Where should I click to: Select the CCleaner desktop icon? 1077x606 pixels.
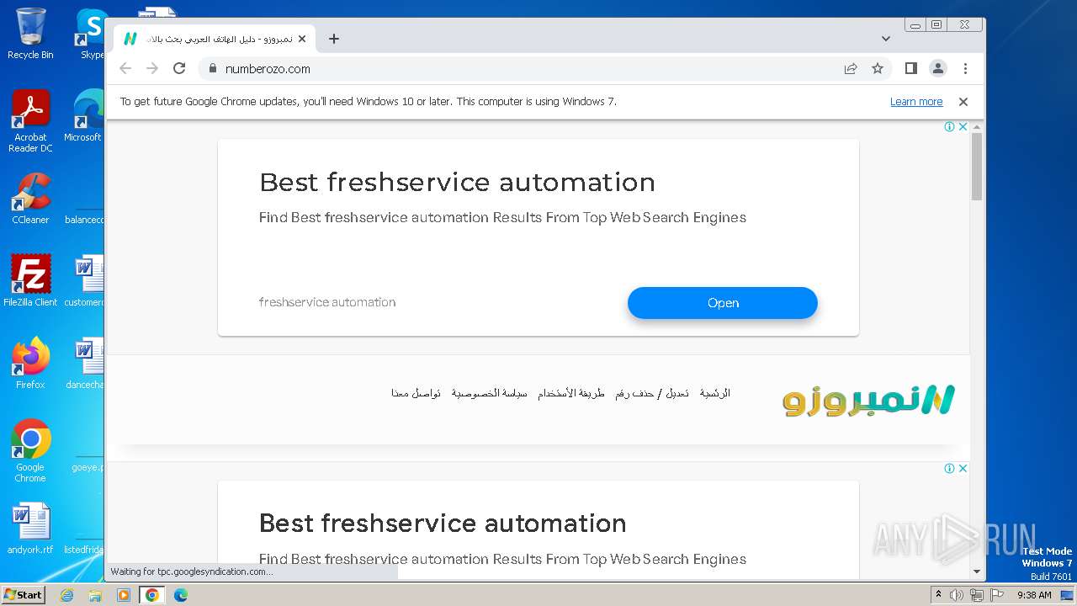pyautogui.click(x=30, y=199)
